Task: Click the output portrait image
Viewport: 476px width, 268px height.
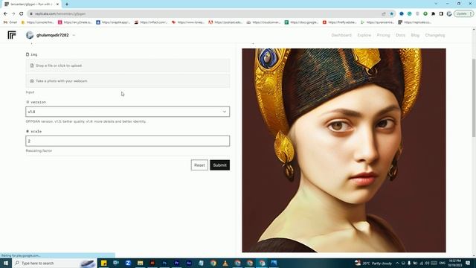Action: 344,150
